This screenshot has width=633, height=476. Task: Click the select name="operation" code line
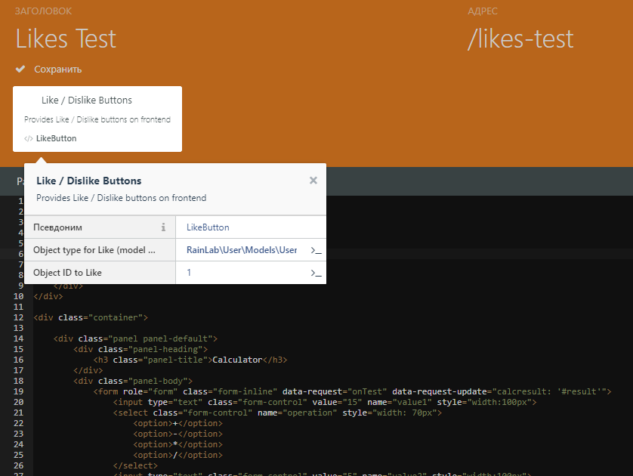pyautogui.click(x=277, y=413)
